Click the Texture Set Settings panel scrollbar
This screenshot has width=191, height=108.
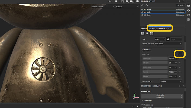pyautogui.click(x=185, y=51)
